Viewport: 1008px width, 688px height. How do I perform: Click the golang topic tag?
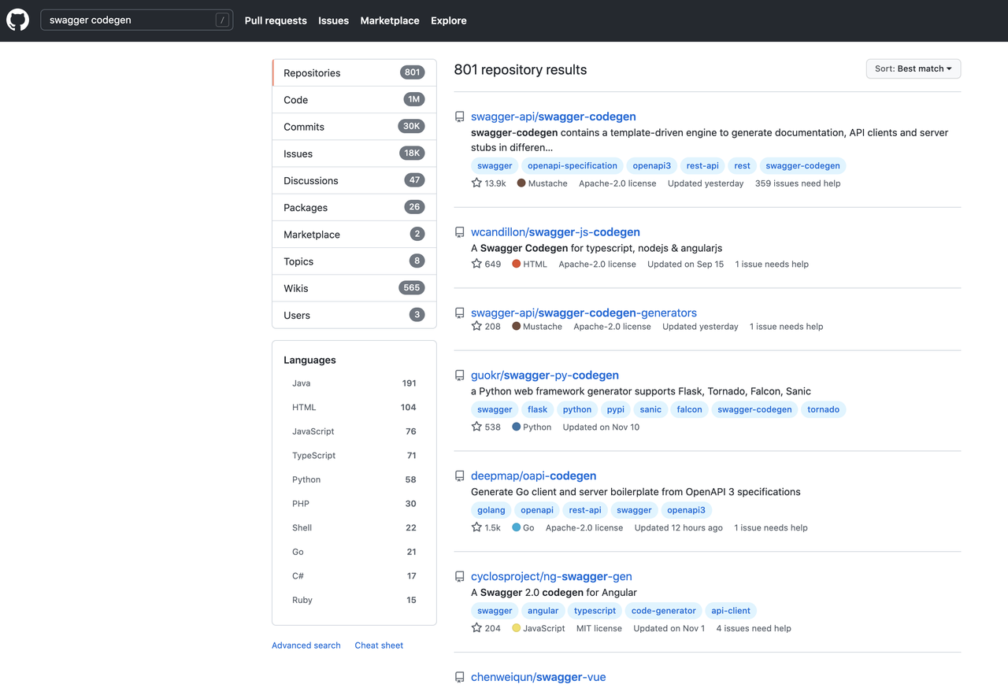pos(491,510)
